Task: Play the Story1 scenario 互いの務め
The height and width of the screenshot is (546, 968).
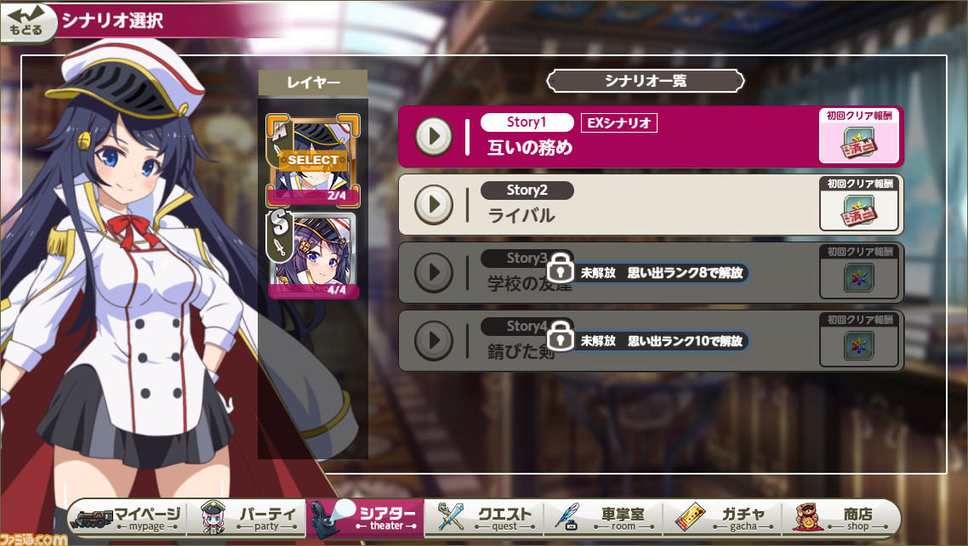Action: click(x=433, y=136)
